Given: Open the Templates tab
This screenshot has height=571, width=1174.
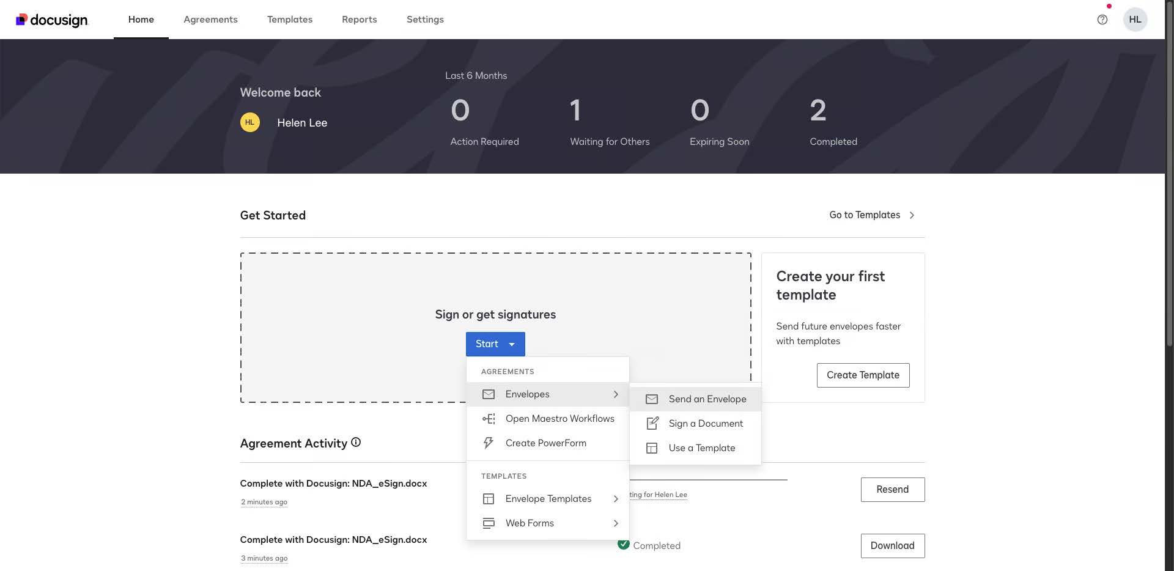Looking at the screenshot, I should point(290,20).
